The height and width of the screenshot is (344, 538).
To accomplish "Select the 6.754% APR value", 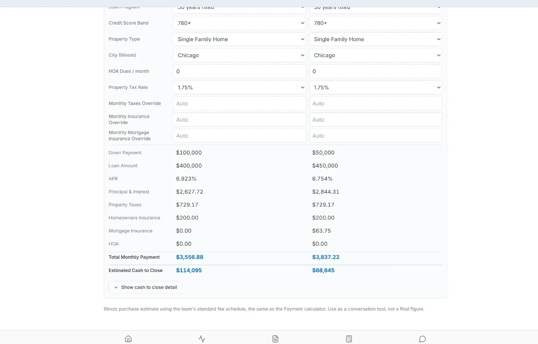I will (x=322, y=179).
